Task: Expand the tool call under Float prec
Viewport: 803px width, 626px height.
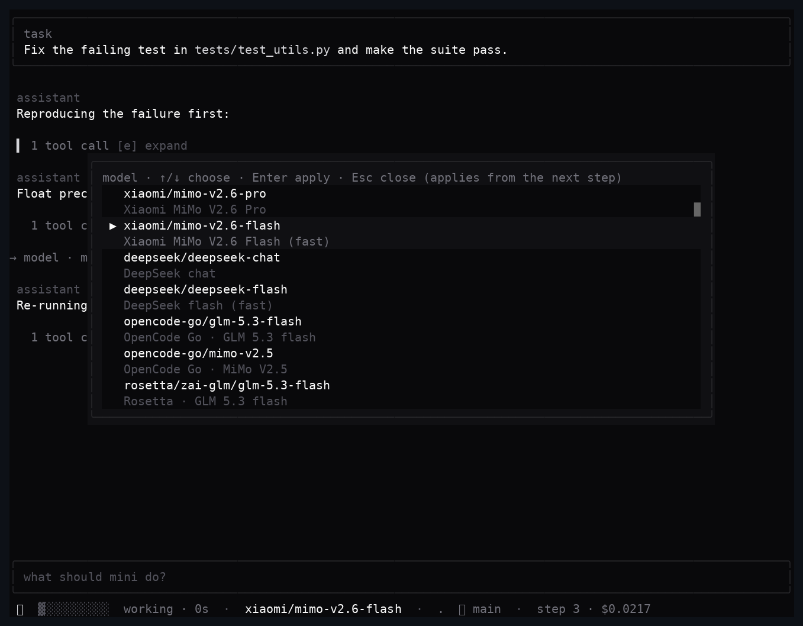Action: (59, 225)
